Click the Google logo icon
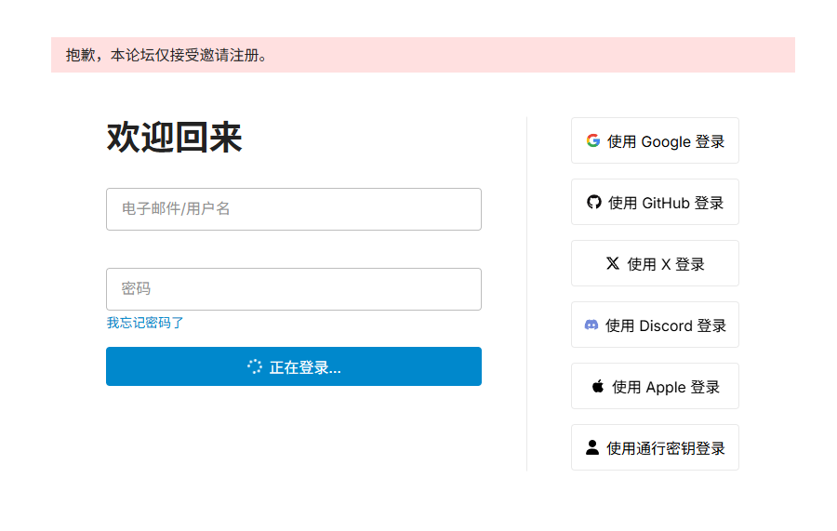 point(593,140)
